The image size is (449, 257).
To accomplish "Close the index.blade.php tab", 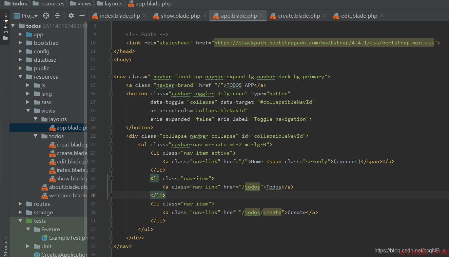I will (144, 16).
